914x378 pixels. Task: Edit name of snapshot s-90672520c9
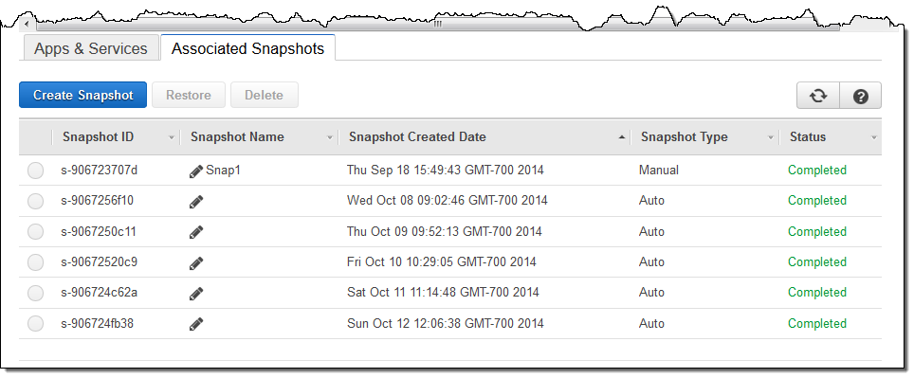click(x=196, y=263)
